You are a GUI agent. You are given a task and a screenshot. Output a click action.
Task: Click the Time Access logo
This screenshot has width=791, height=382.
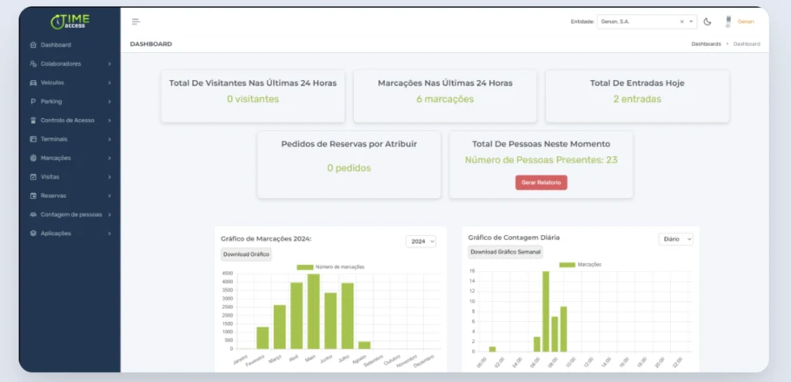[70, 21]
